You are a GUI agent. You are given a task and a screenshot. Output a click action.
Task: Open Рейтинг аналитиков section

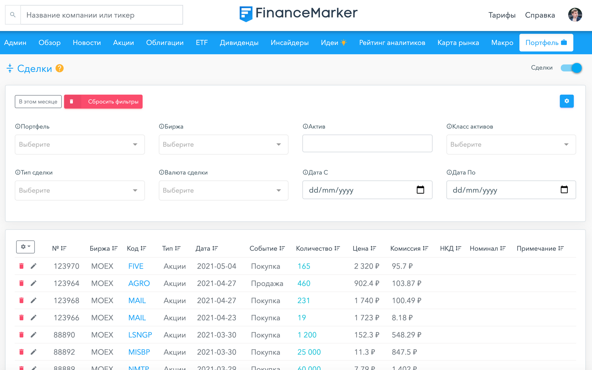click(x=392, y=43)
